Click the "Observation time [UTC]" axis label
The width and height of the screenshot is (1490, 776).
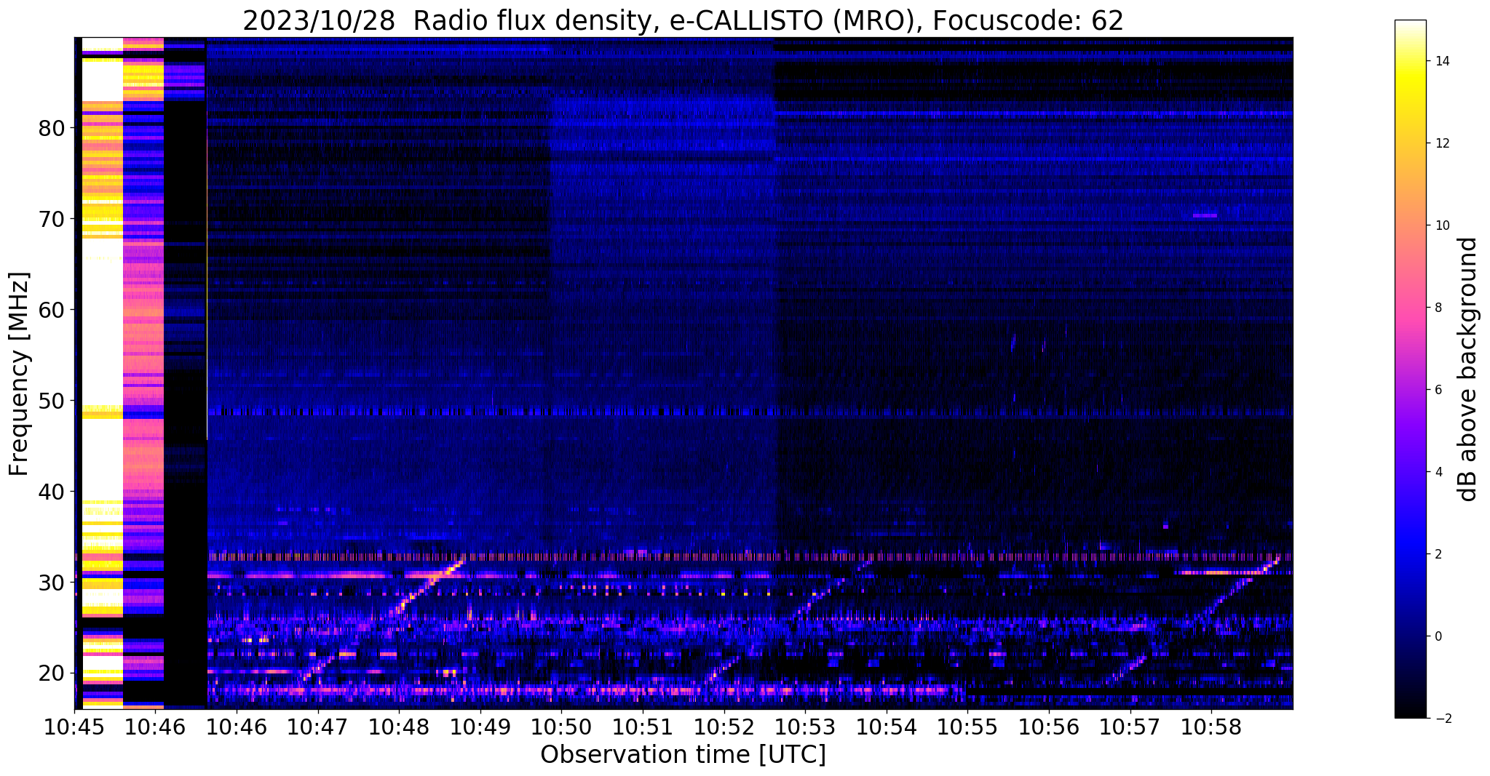[683, 755]
